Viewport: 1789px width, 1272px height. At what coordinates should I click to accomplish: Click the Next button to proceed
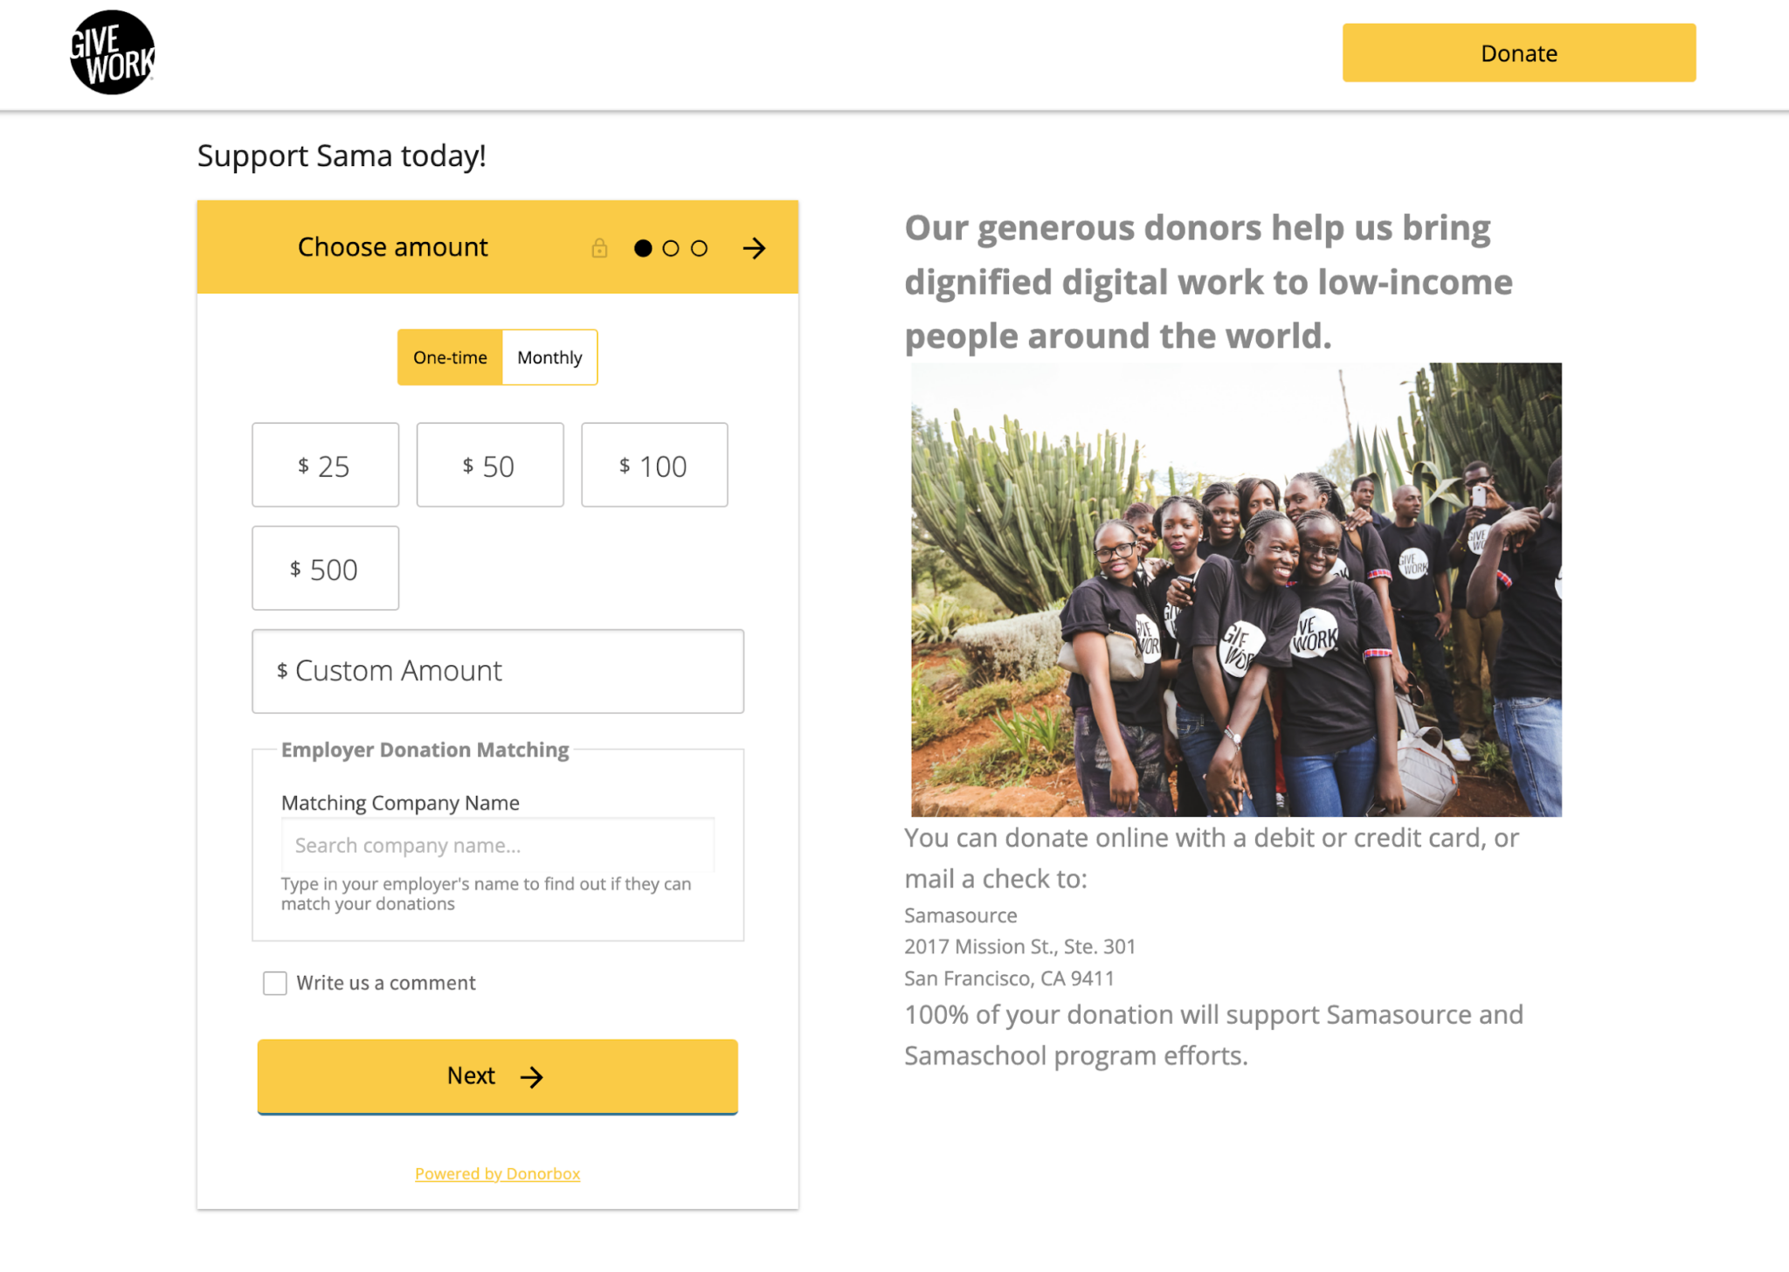click(x=498, y=1074)
